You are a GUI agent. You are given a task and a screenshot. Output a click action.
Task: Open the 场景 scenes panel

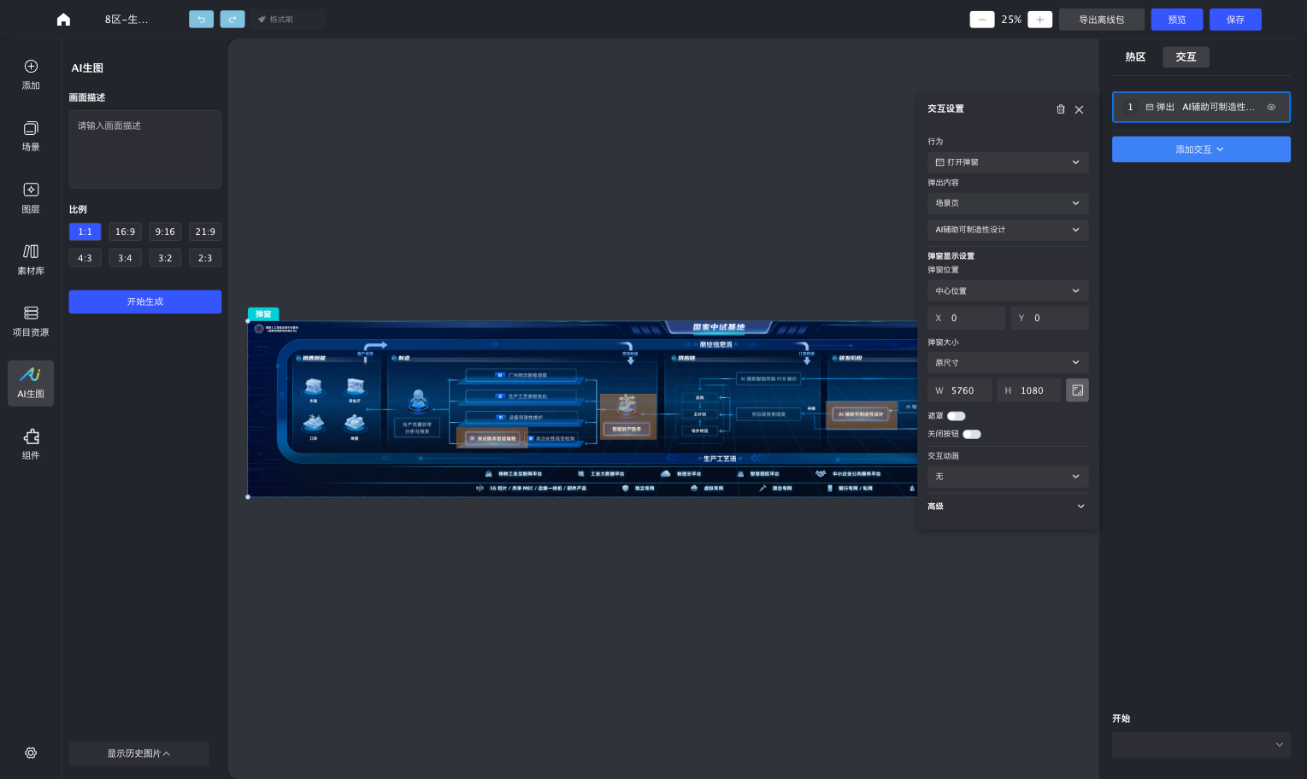[x=31, y=136]
